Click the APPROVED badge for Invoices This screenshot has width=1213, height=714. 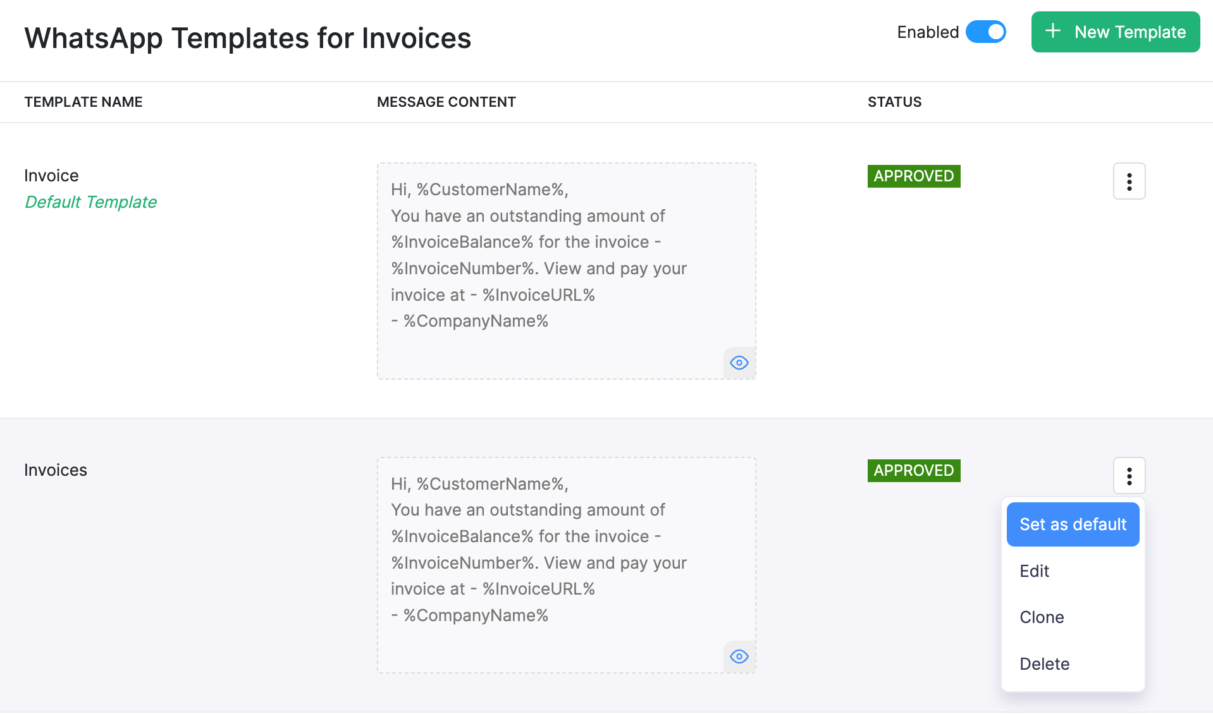point(913,470)
